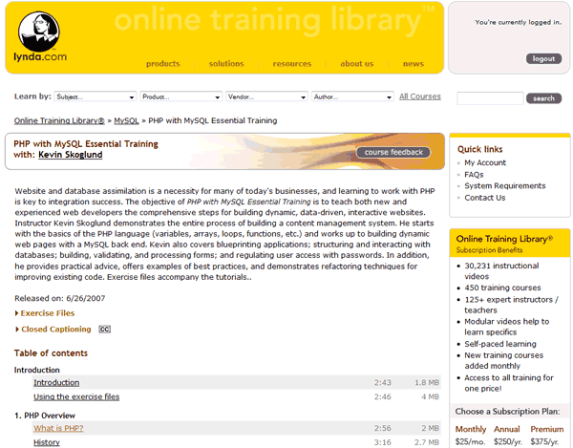Open the products menu
Viewport: 573px width, 448px height.
(163, 64)
